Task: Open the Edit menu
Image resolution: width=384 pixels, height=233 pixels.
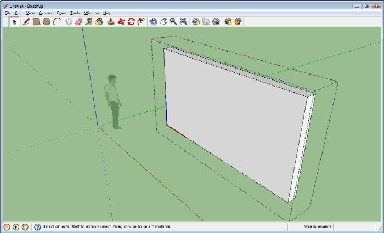Action: (18, 13)
